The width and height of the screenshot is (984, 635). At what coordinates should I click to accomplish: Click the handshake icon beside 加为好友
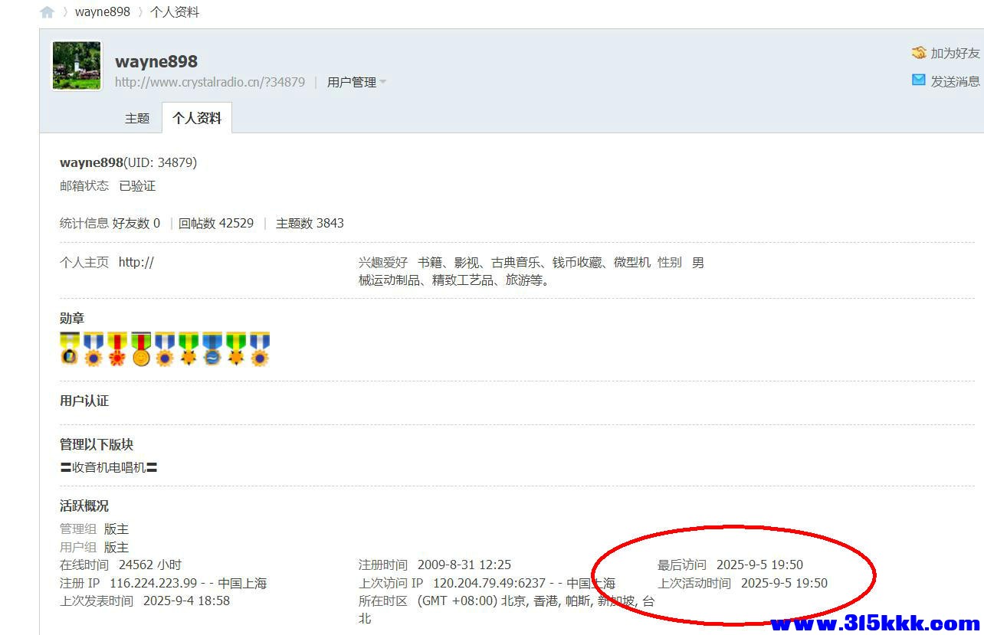pos(919,53)
